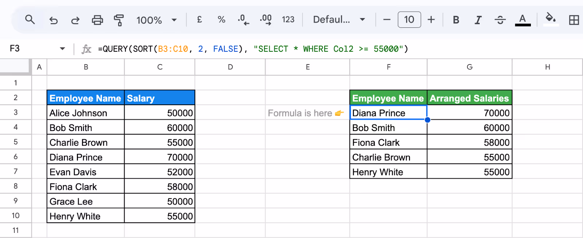The height and width of the screenshot is (238, 583).
Task: Click 'Arranged Salaries' header cell
Action: pyautogui.click(x=470, y=98)
